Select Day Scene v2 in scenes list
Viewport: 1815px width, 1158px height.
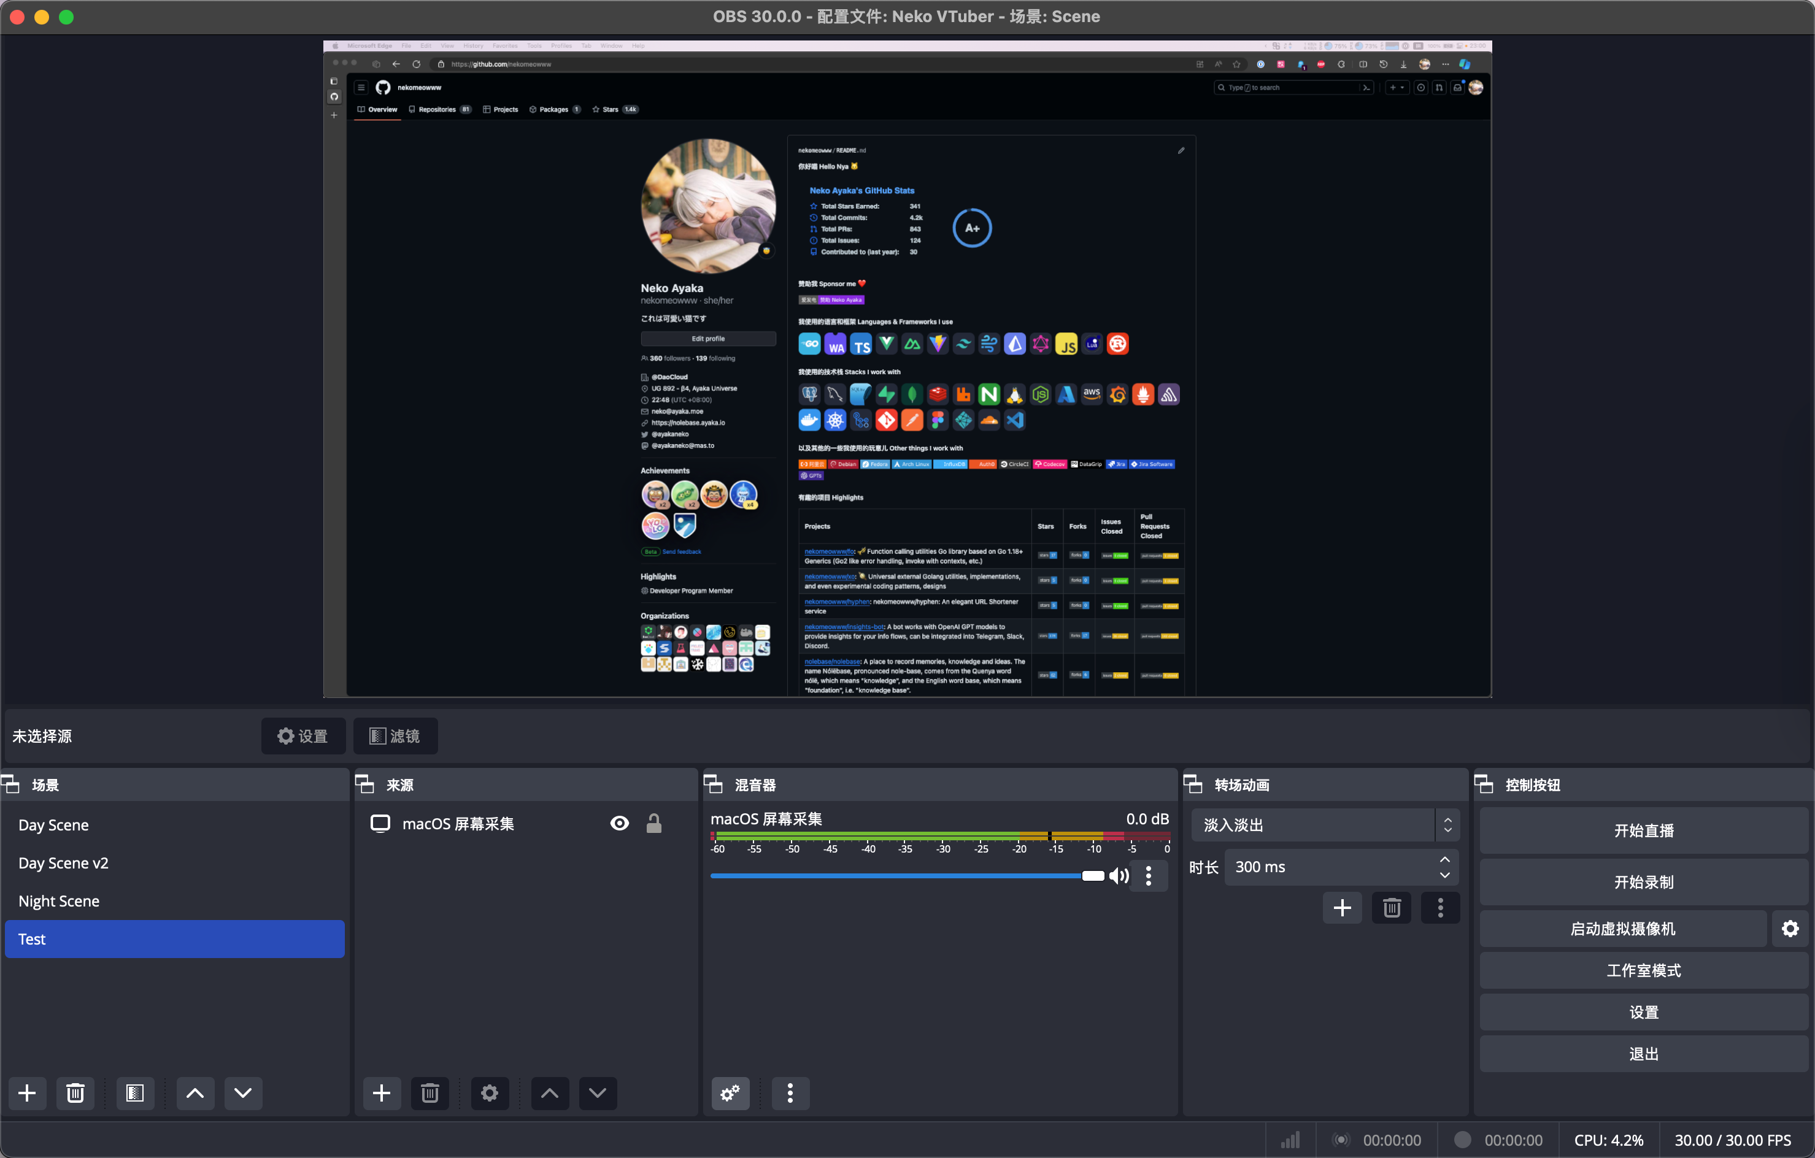(x=63, y=862)
